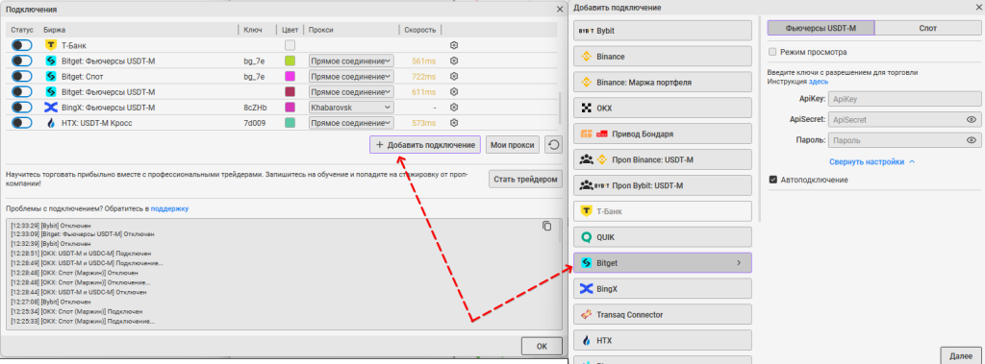Select Bitget in the add connection list
The height and width of the screenshot is (364, 985).
[x=663, y=263]
